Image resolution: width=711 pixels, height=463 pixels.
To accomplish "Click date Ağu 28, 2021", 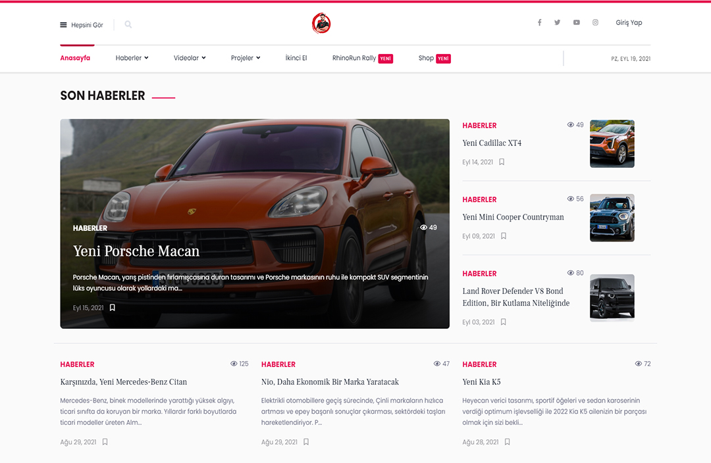I will [480, 442].
